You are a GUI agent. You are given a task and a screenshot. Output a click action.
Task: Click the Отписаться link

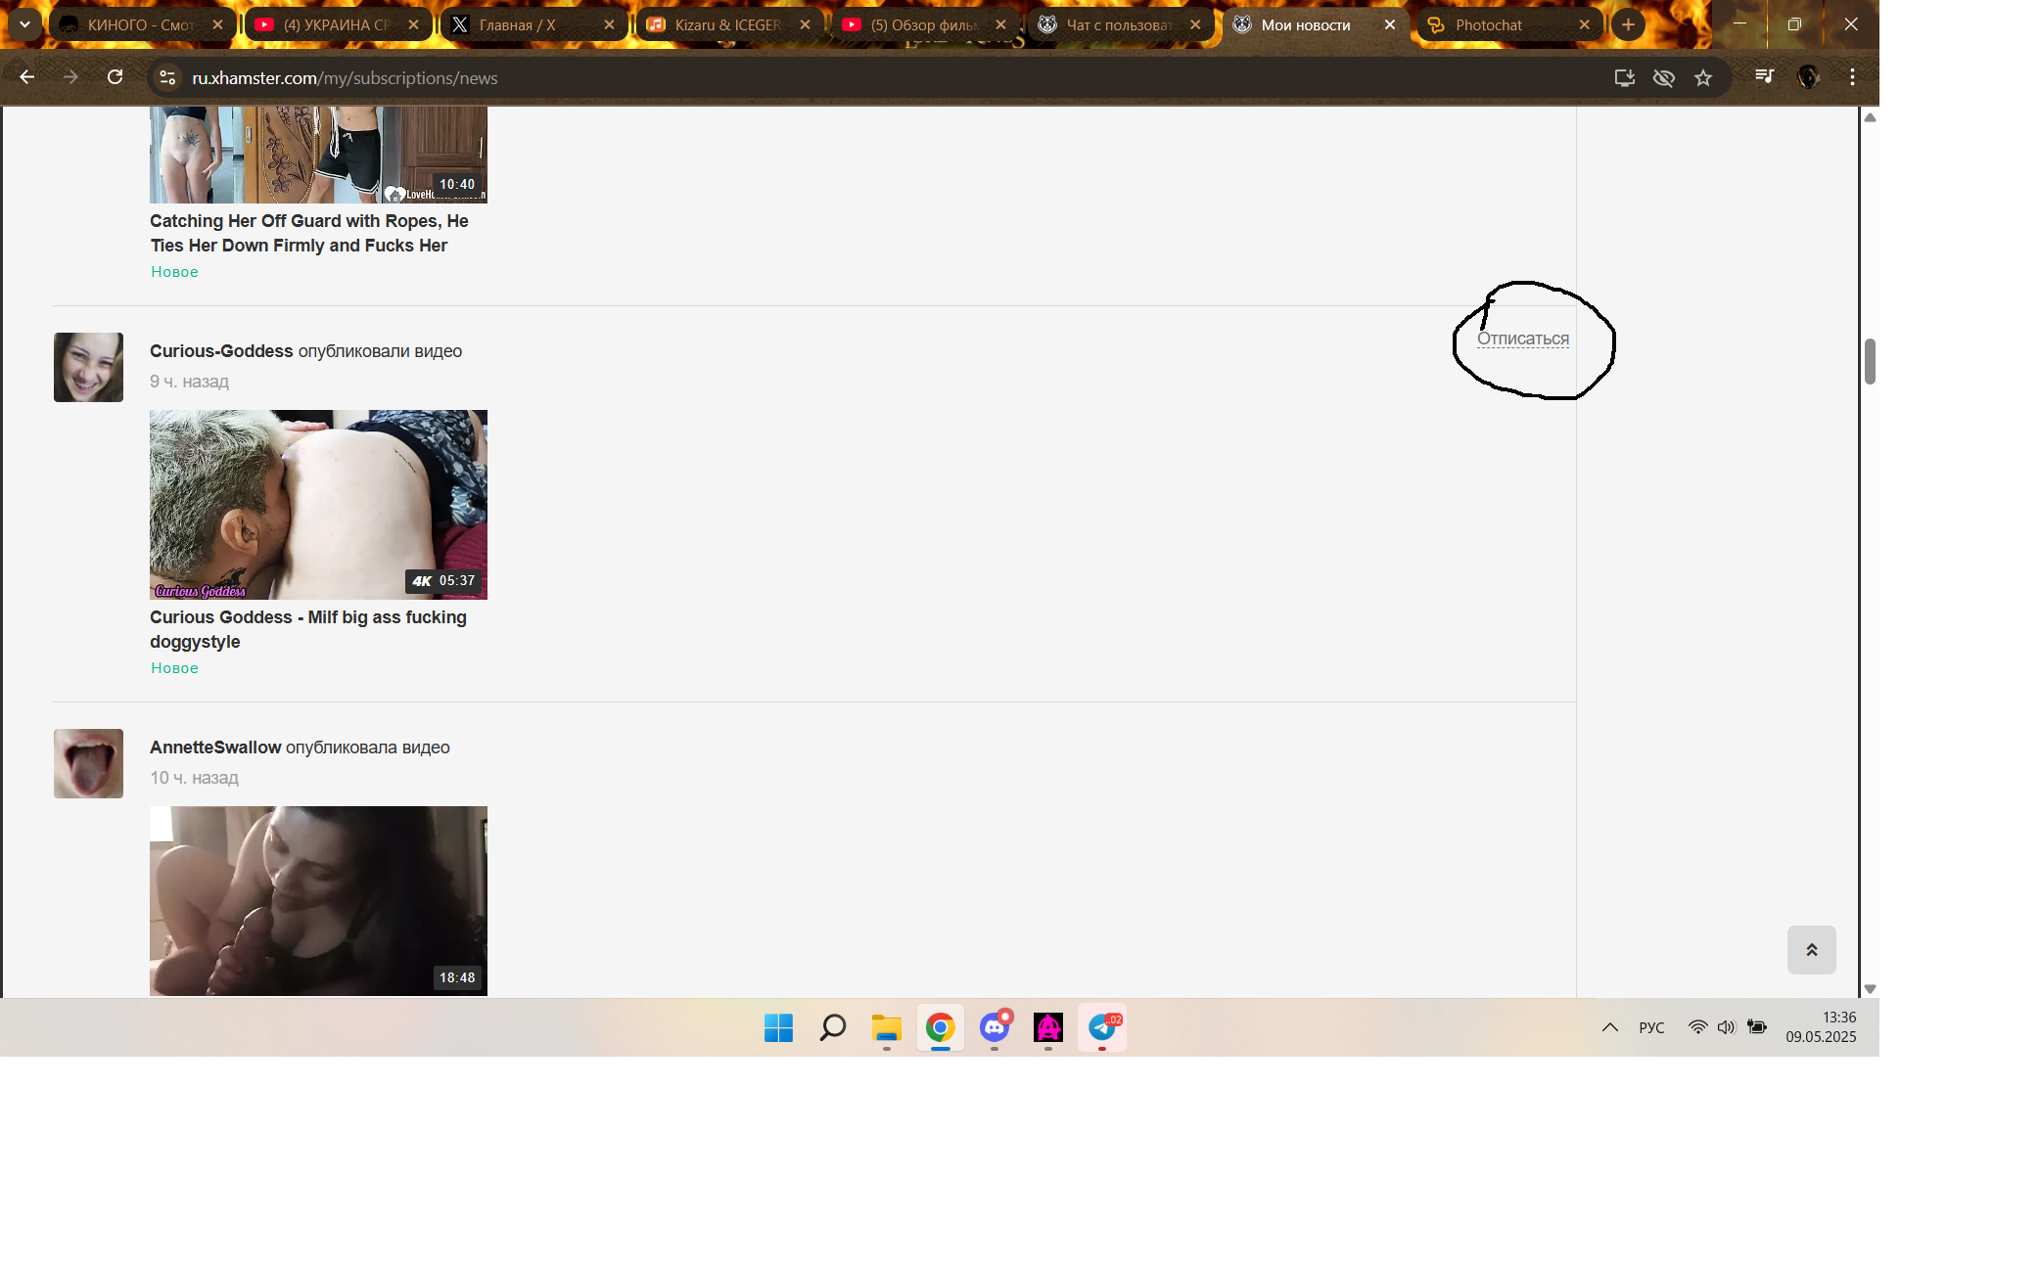tap(1522, 339)
